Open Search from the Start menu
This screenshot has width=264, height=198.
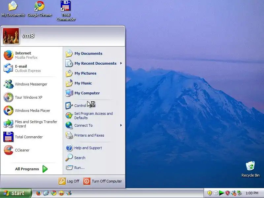pyautogui.click(x=94, y=158)
